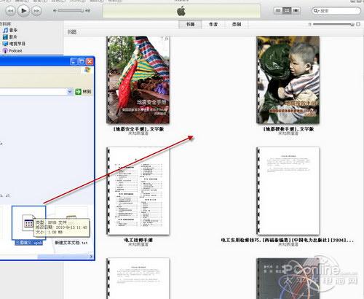Switch to list view mode
The width and height of the screenshot is (364, 299).
click(x=278, y=10)
